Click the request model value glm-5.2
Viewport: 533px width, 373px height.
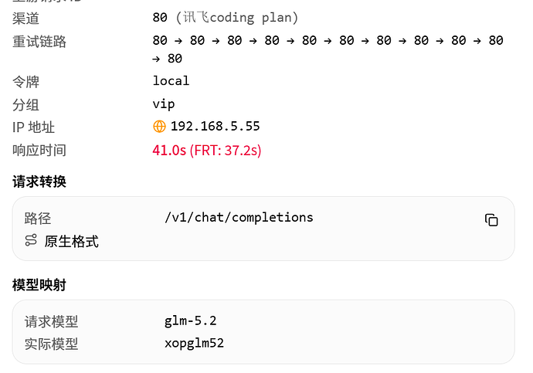(190, 320)
